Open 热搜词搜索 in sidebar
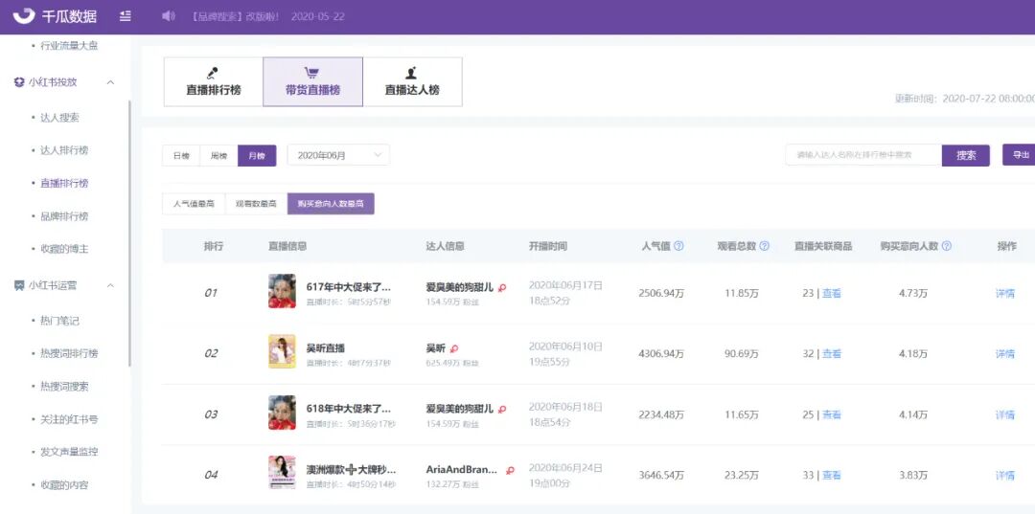 coord(64,386)
